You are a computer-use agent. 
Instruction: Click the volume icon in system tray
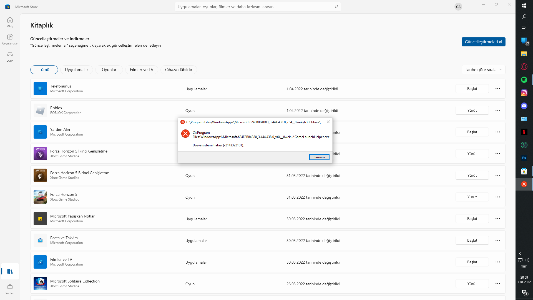[x=527, y=260]
